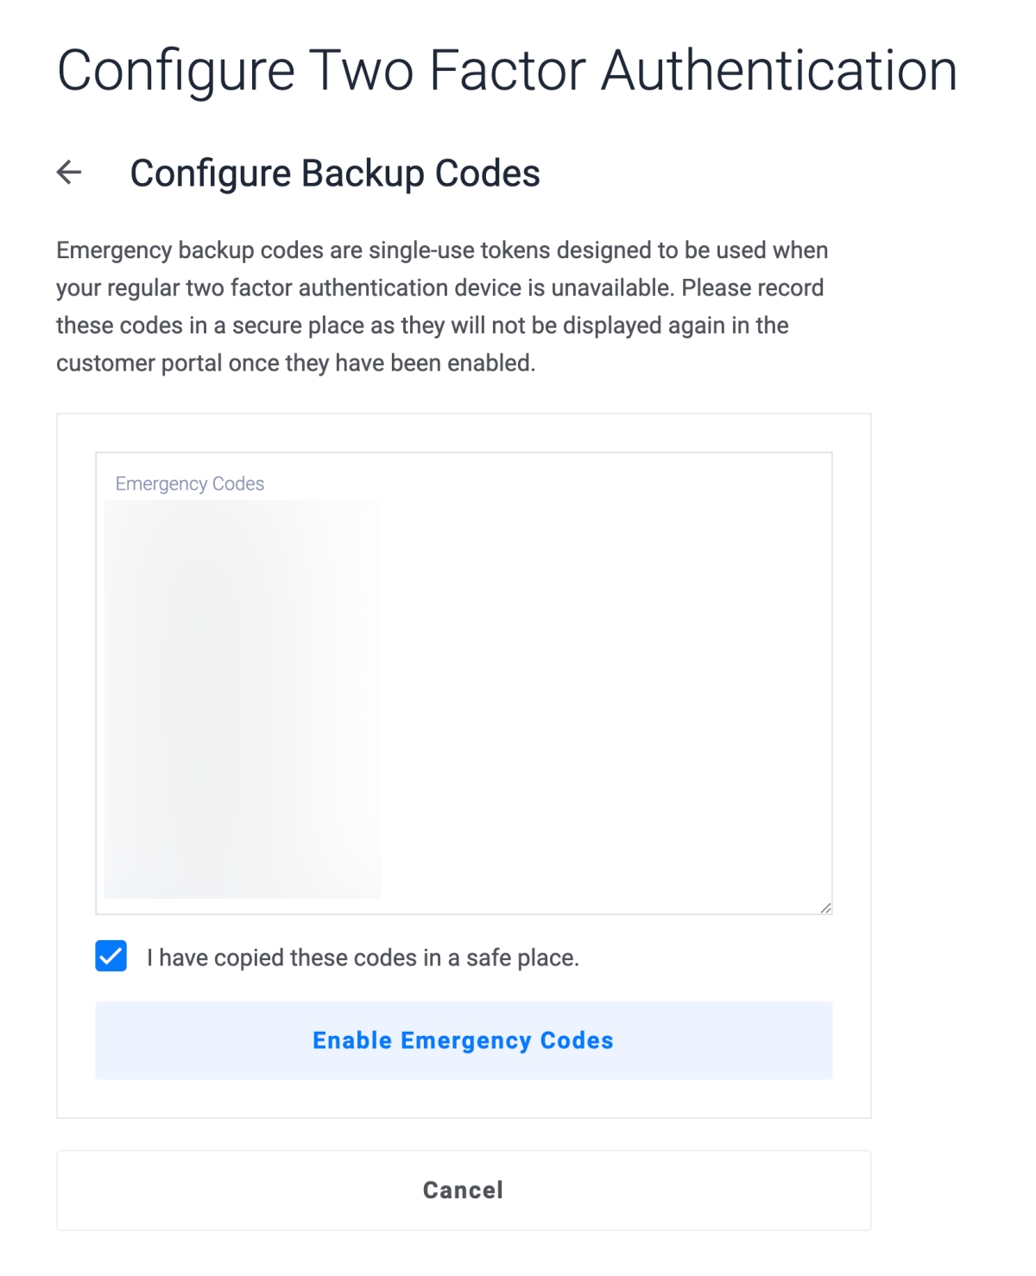Click the "Configure Backup Codes" heading
Screen dimensions: 1036x1276
[x=335, y=174]
